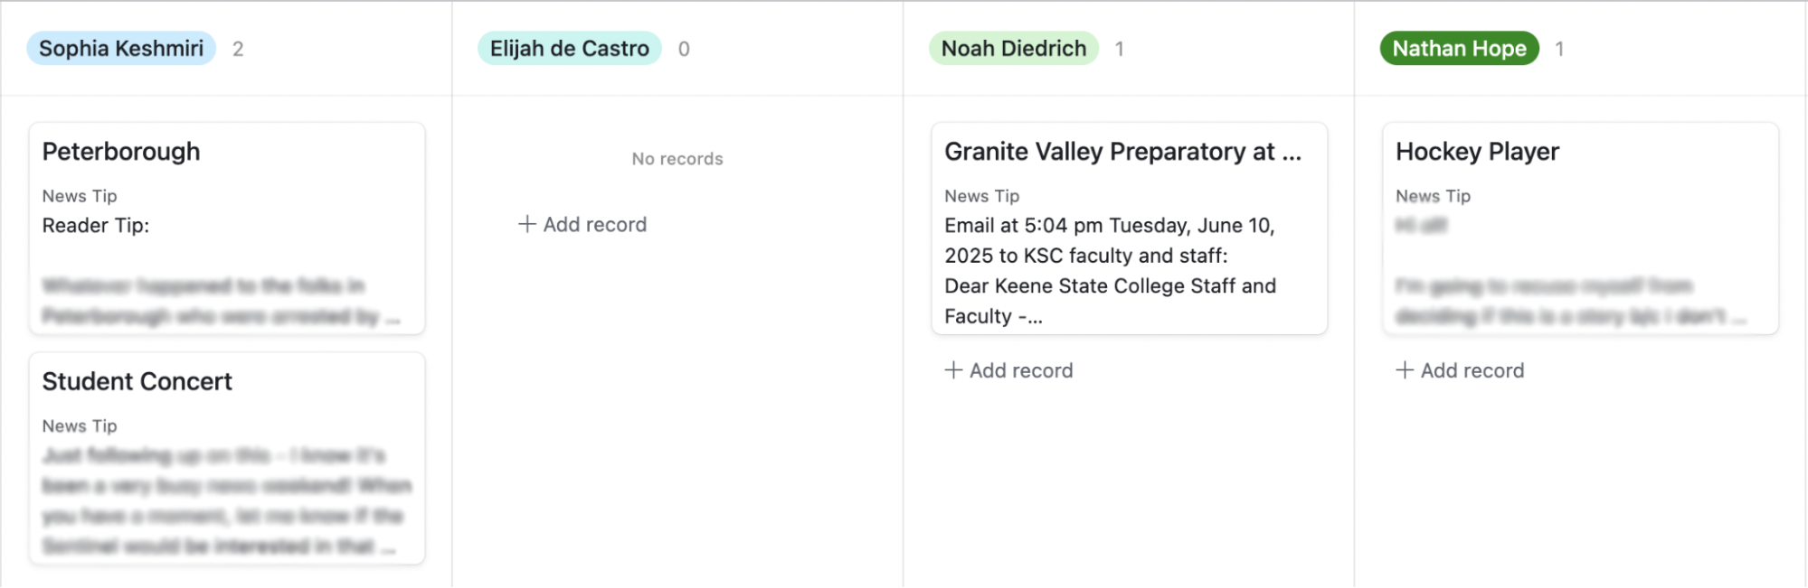Click the Peterborough card title
This screenshot has height=588, width=1808.
121,152
